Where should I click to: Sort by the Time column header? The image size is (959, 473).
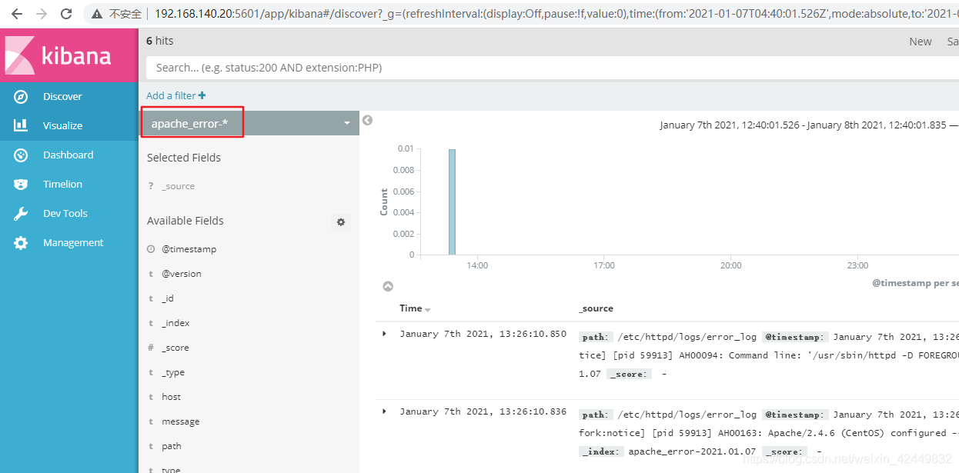pyautogui.click(x=410, y=308)
